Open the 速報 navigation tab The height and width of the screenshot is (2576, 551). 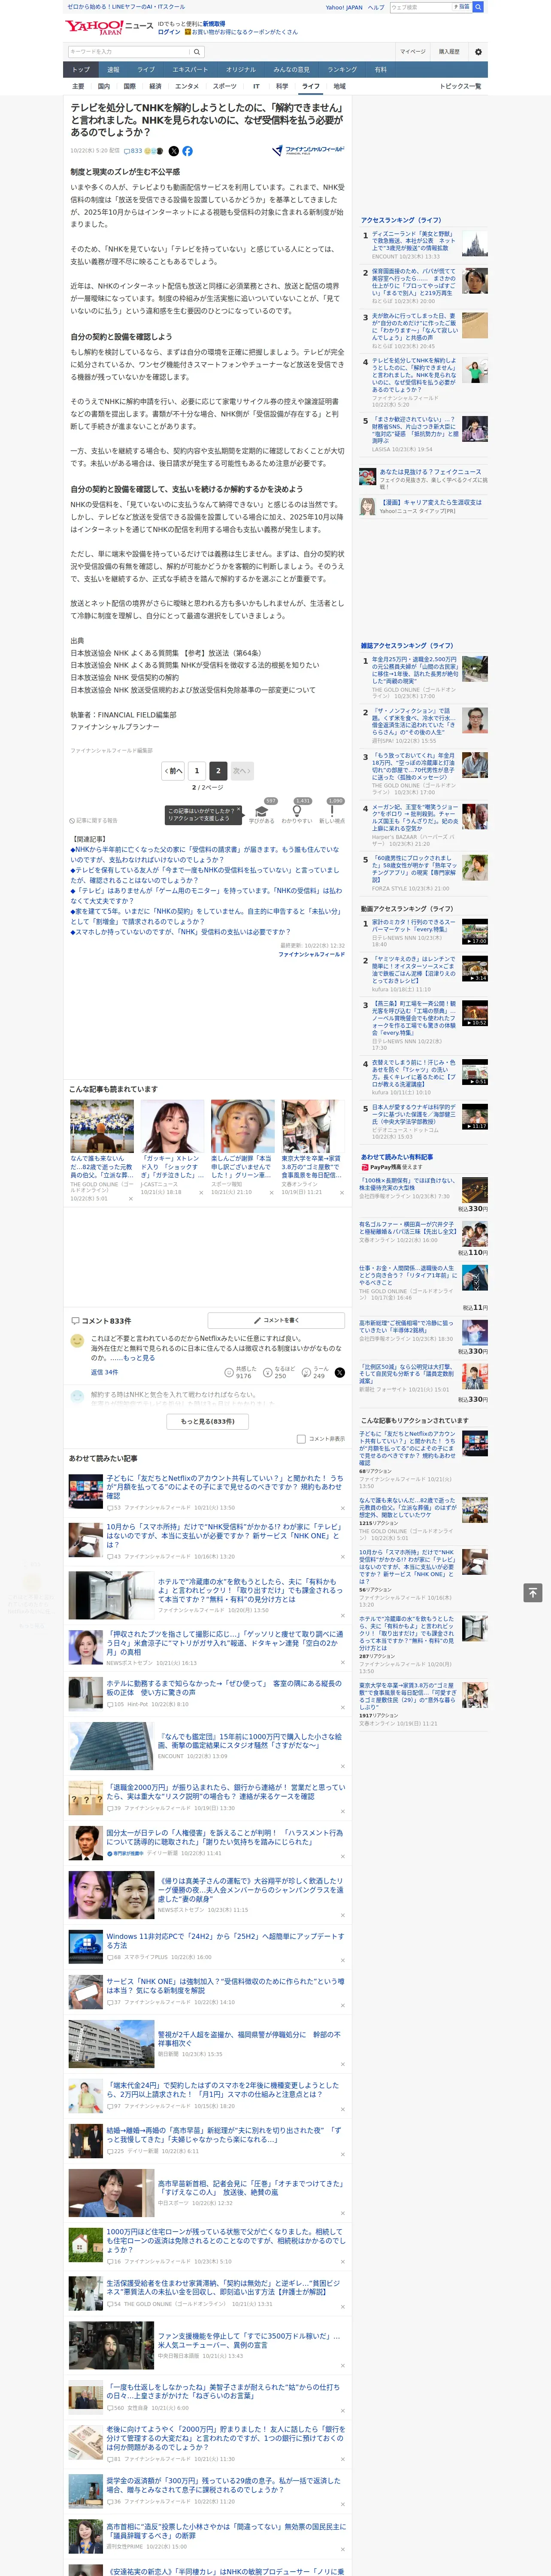coord(113,69)
